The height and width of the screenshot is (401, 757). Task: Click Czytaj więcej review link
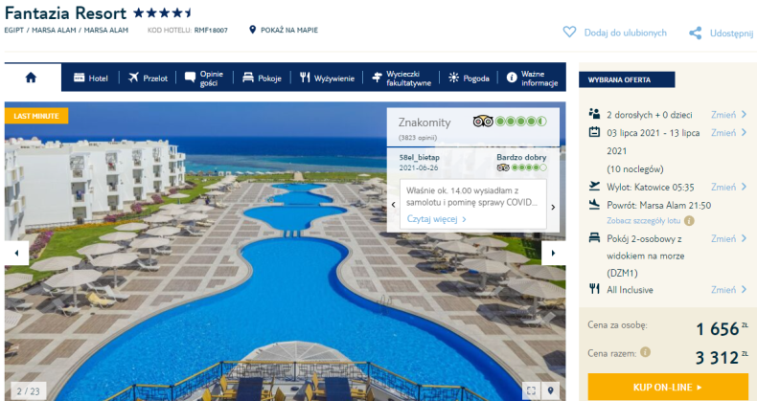coord(436,219)
